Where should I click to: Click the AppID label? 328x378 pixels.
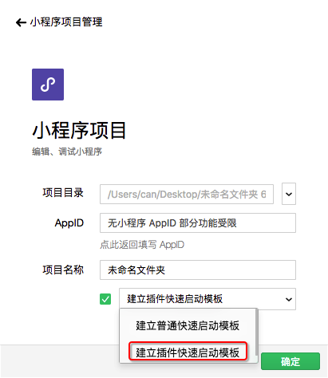coord(69,223)
